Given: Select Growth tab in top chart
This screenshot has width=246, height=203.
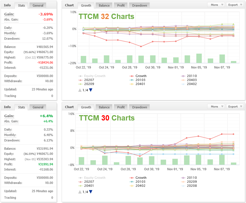Looking at the screenshot, I should (86, 6).
